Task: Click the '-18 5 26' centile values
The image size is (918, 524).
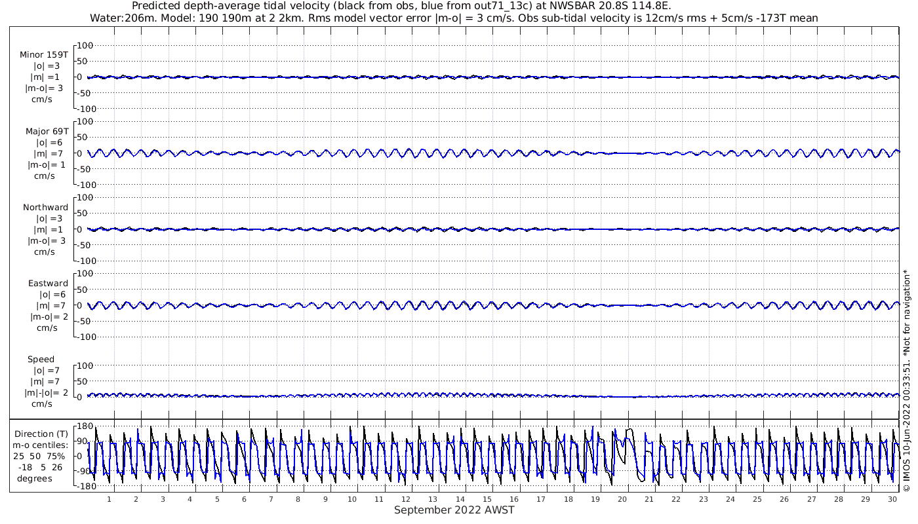Action: (41, 467)
